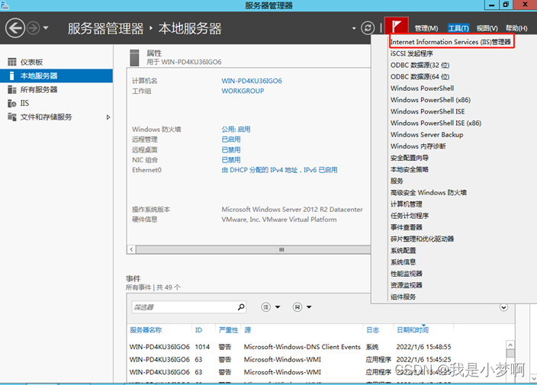Open 事件查看器
The width and height of the screenshot is (537, 385).
pyautogui.click(x=406, y=227)
